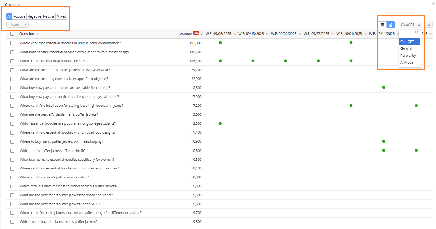Viewport: 436px width, 229px height.
Task: Switch to the table grid view icon
Action: pos(382,25)
